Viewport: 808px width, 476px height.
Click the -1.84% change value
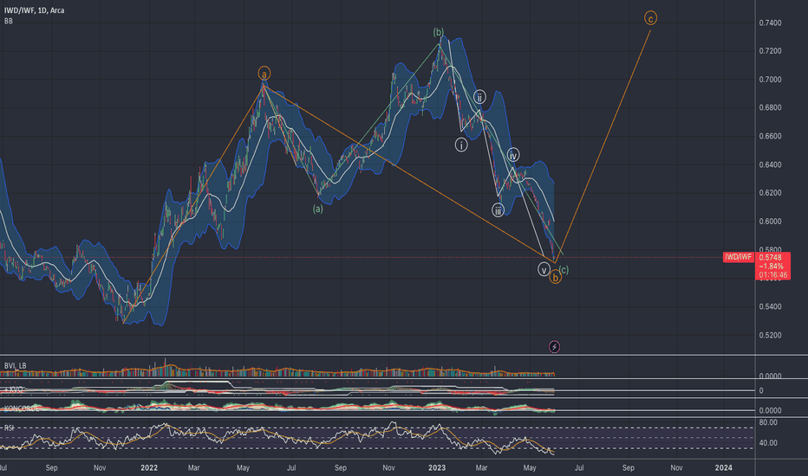[772, 266]
